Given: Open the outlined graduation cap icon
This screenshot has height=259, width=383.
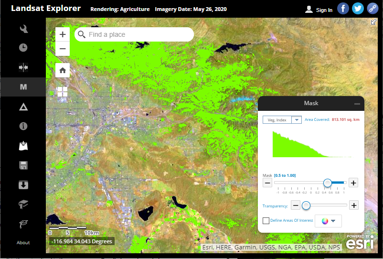Looking at the screenshot, I should [x=23, y=224].
